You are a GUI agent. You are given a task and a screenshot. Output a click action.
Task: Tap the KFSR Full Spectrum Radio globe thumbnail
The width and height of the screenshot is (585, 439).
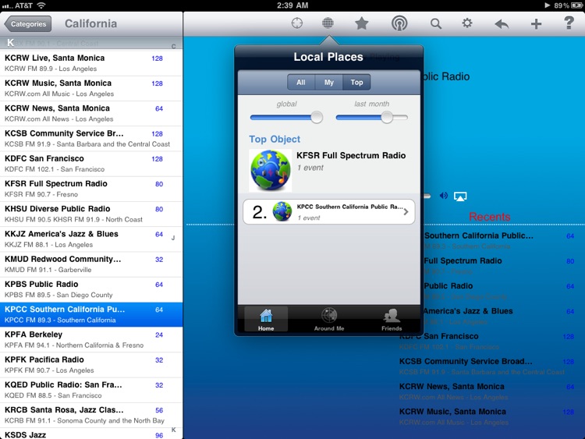pyautogui.click(x=270, y=170)
